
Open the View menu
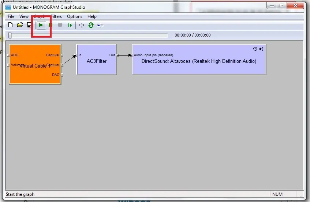(x=24, y=16)
